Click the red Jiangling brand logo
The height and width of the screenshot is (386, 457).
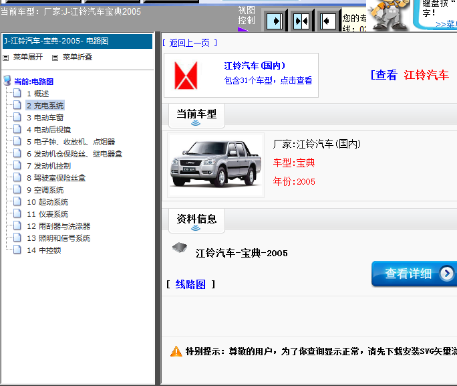pos(186,76)
